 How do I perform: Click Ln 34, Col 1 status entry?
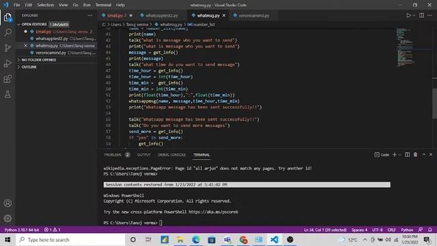[325, 230]
